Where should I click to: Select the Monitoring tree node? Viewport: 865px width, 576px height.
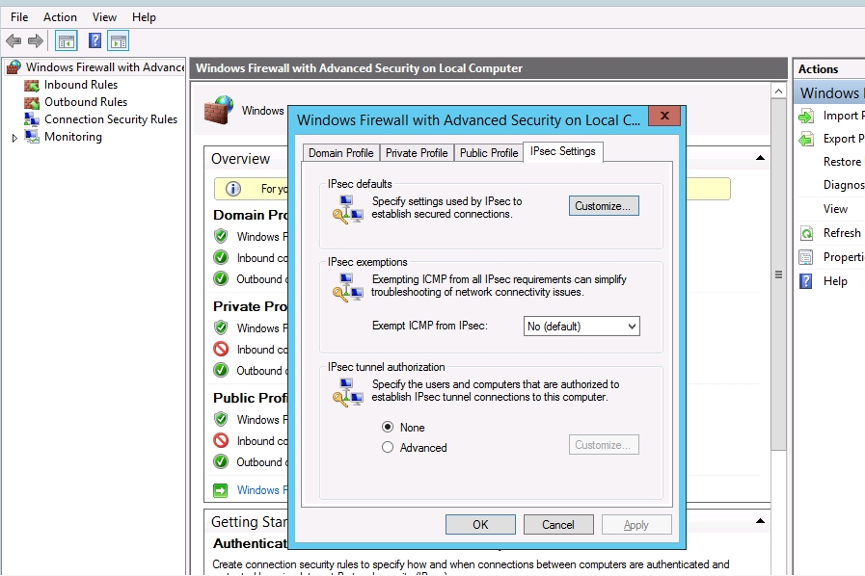(x=73, y=137)
